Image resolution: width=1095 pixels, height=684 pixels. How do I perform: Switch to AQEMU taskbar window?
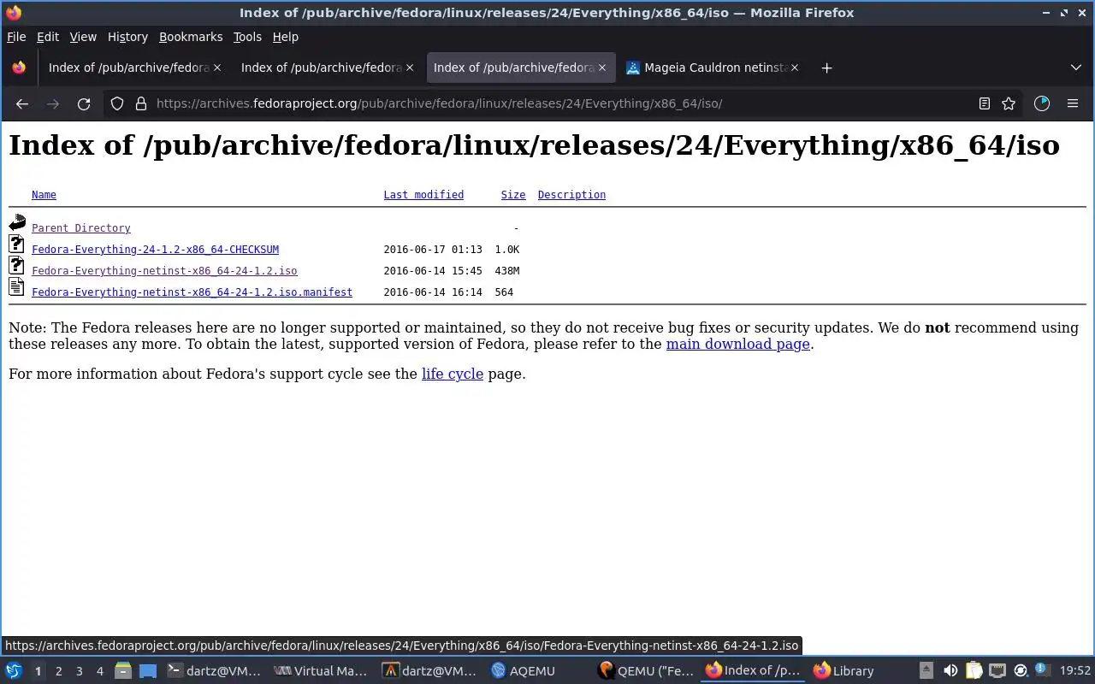[537, 671]
